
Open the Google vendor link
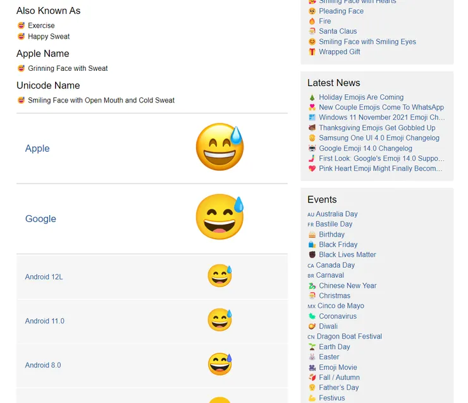[40, 219]
